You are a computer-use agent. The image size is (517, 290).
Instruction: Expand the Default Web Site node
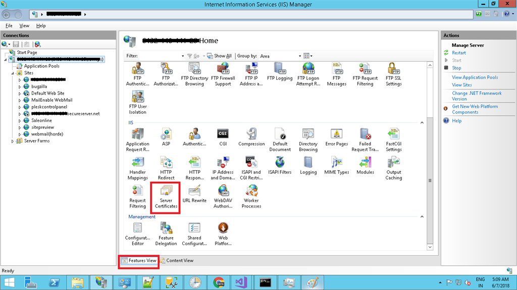pos(20,94)
